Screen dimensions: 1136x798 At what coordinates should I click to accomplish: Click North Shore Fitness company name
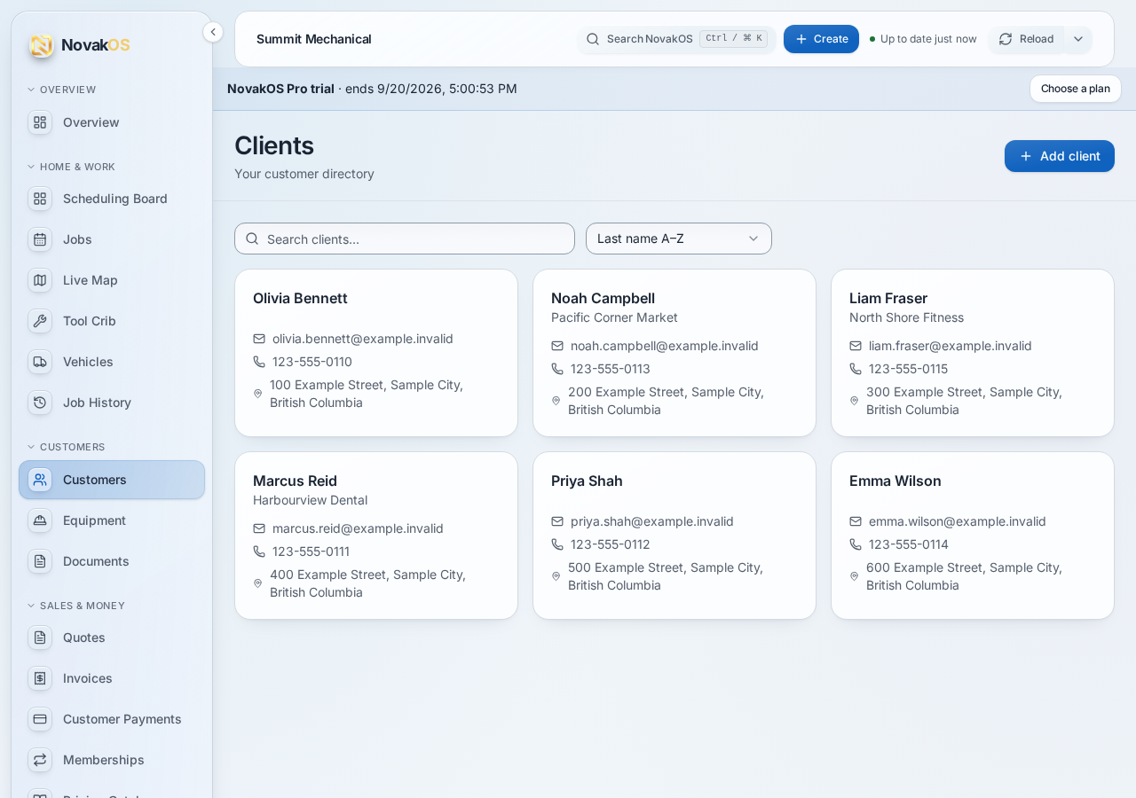pyautogui.click(x=906, y=317)
